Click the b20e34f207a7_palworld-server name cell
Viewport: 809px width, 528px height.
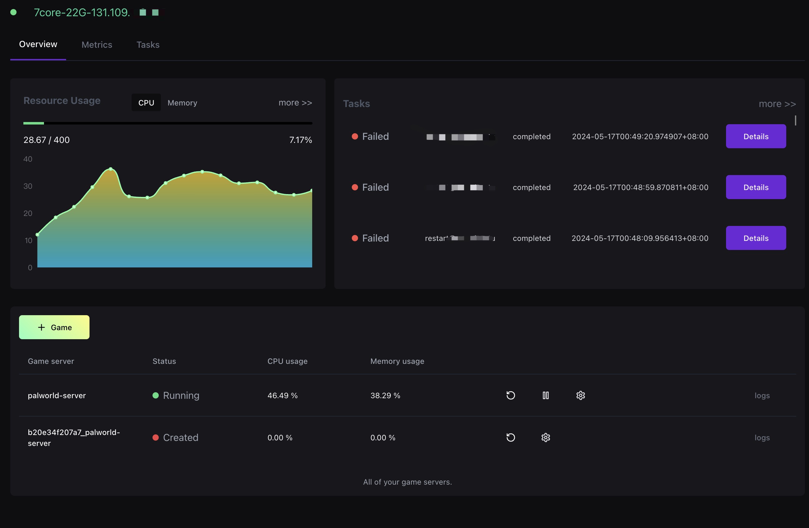click(x=74, y=438)
